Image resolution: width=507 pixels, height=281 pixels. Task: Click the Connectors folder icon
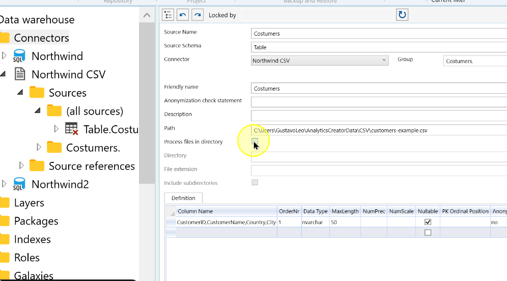tap(5, 38)
